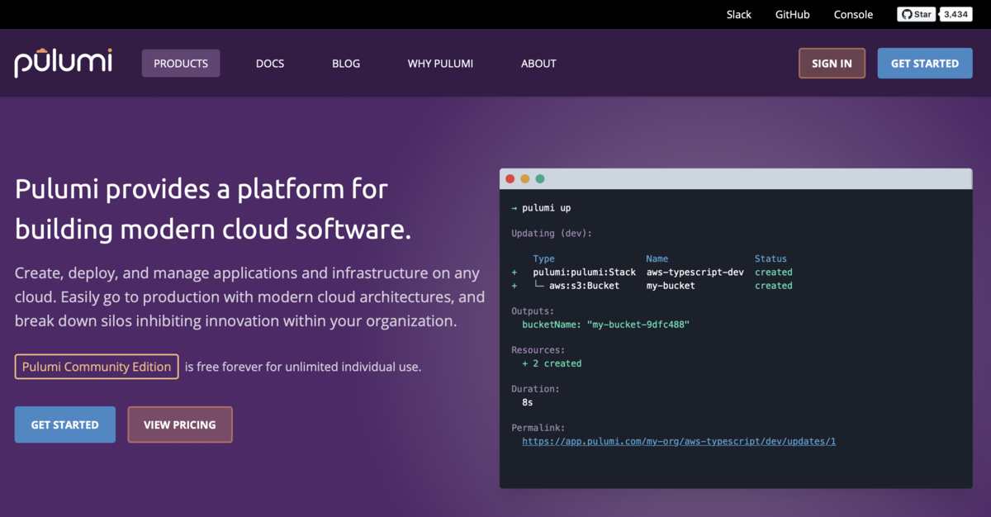
Task: Go to Docs in navigation
Action: (x=270, y=64)
